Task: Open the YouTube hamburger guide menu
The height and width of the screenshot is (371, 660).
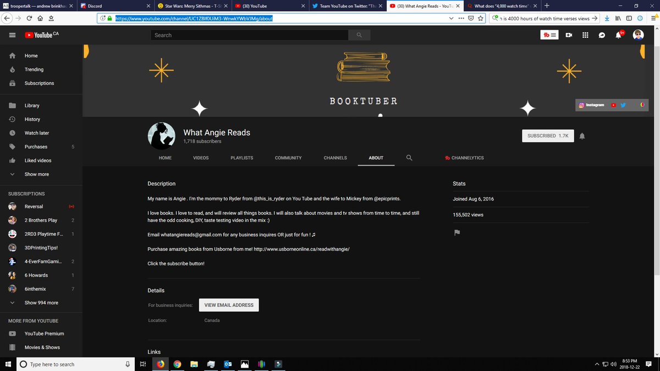Action: point(12,35)
